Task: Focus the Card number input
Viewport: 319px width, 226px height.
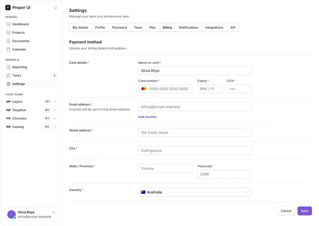Action: (x=165, y=89)
